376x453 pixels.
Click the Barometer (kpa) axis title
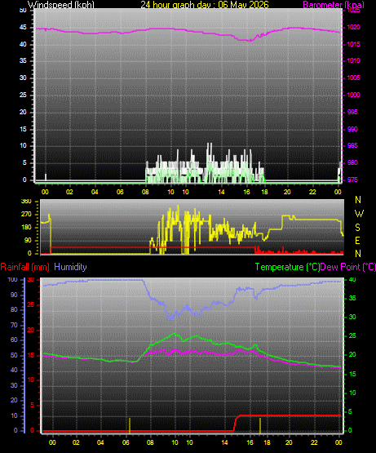pos(334,5)
